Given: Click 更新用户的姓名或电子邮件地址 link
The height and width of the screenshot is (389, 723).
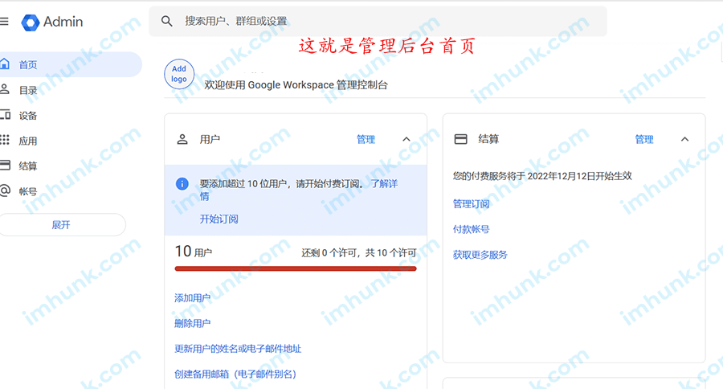Looking at the screenshot, I should click(238, 348).
